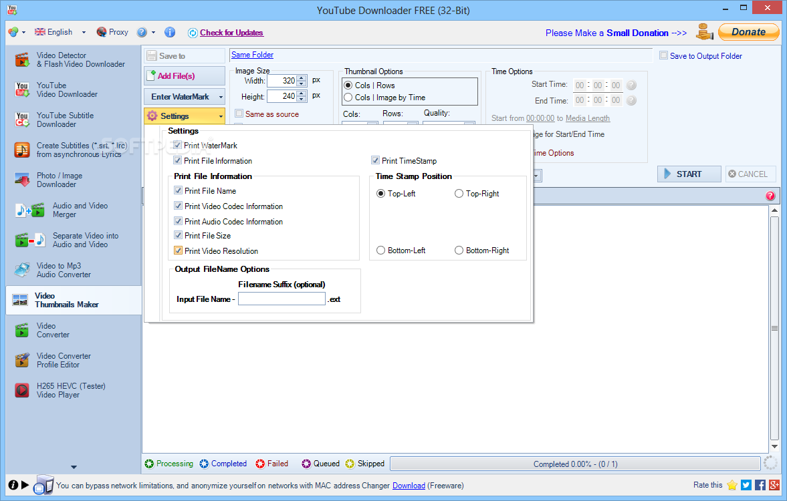Uncheck Print Audio Codec Information
The height and width of the screenshot is (501, 787).
click(x=178, y=221)
